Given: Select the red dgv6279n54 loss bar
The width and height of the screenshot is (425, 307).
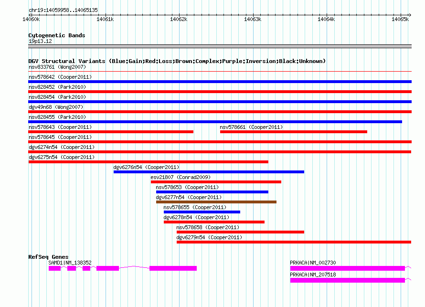Looking at the screenshot, I should (294, 242).
